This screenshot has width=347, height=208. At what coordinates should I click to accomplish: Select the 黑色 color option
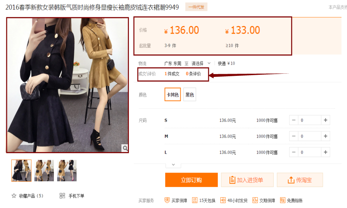coord(190,95)
